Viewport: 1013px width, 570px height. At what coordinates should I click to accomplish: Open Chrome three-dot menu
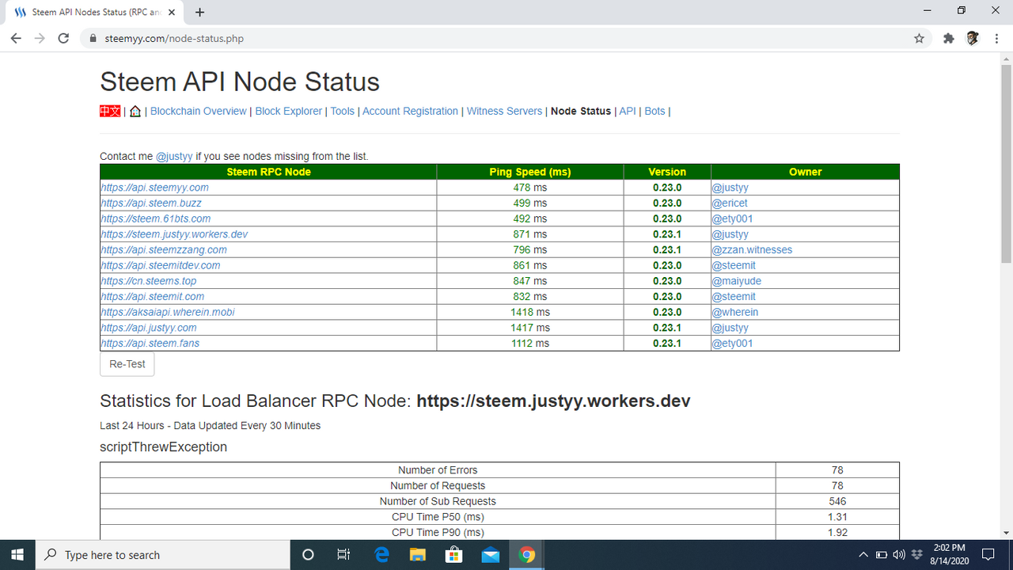(996, 38)
